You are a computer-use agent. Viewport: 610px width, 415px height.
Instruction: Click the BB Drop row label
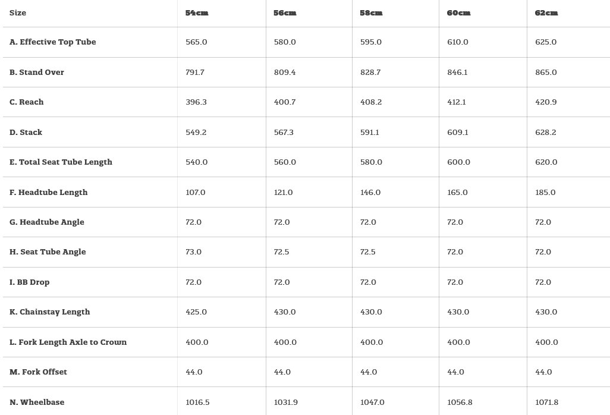tap(30, 282)
